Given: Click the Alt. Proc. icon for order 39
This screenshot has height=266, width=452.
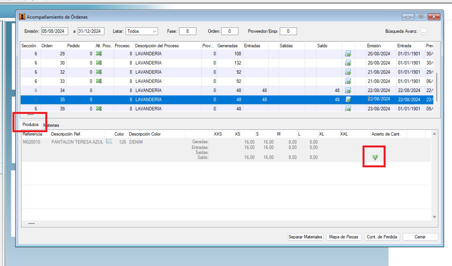Looking at the screenshot, I should [99, 108].
